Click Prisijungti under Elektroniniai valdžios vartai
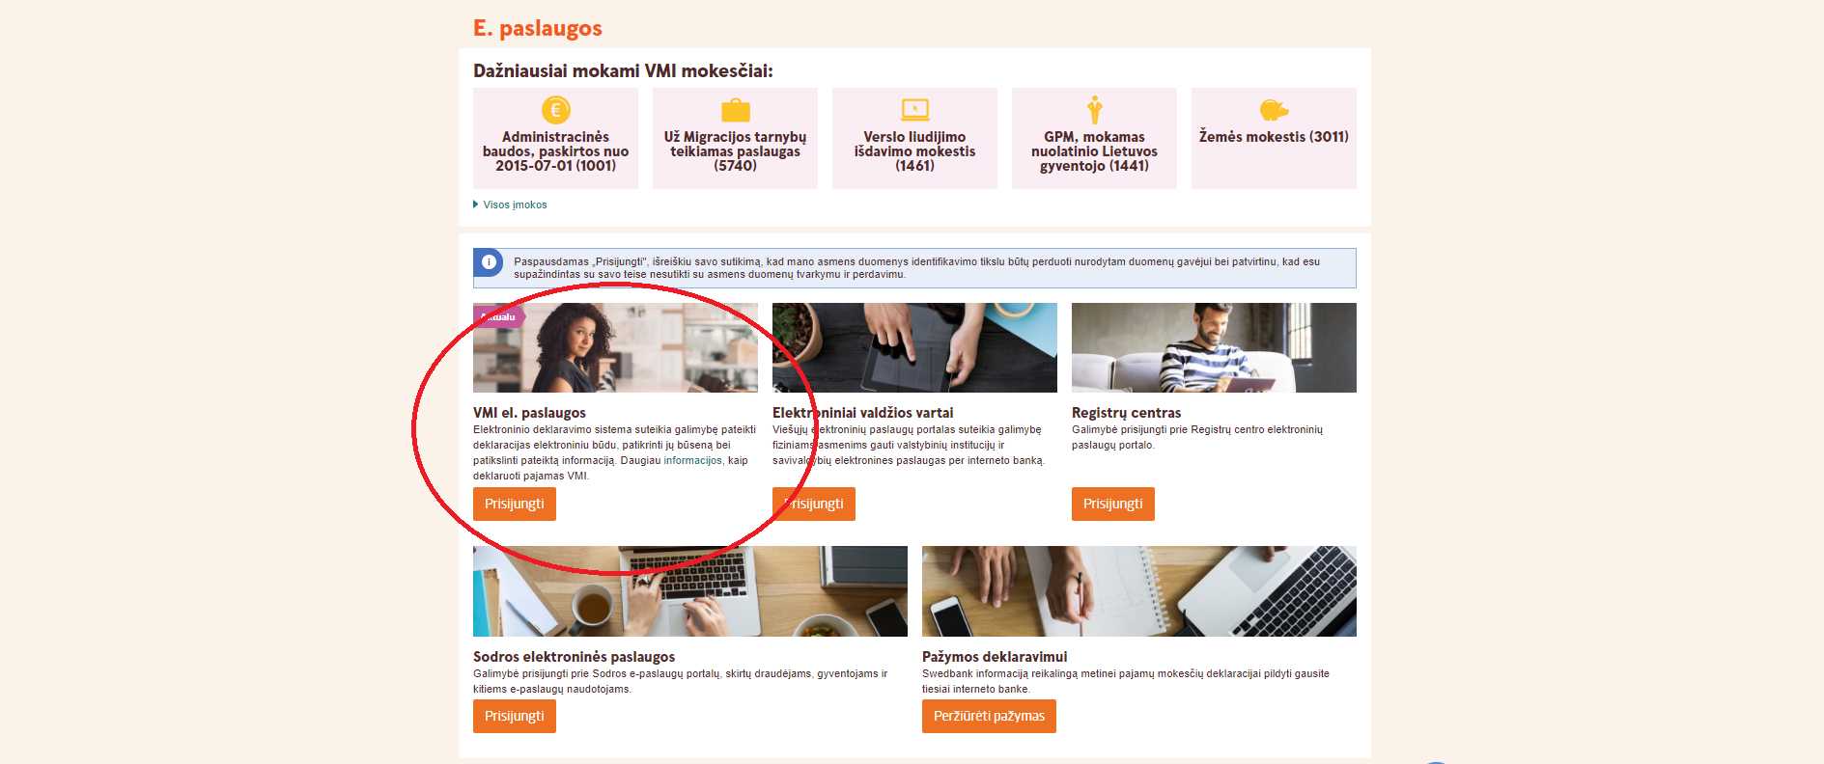This screenshot has width=1824, height=764. pyautogui.click(x=814, y=504)
